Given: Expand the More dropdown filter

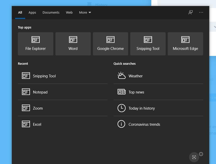Looking at the screenshot, I should 85,12.
